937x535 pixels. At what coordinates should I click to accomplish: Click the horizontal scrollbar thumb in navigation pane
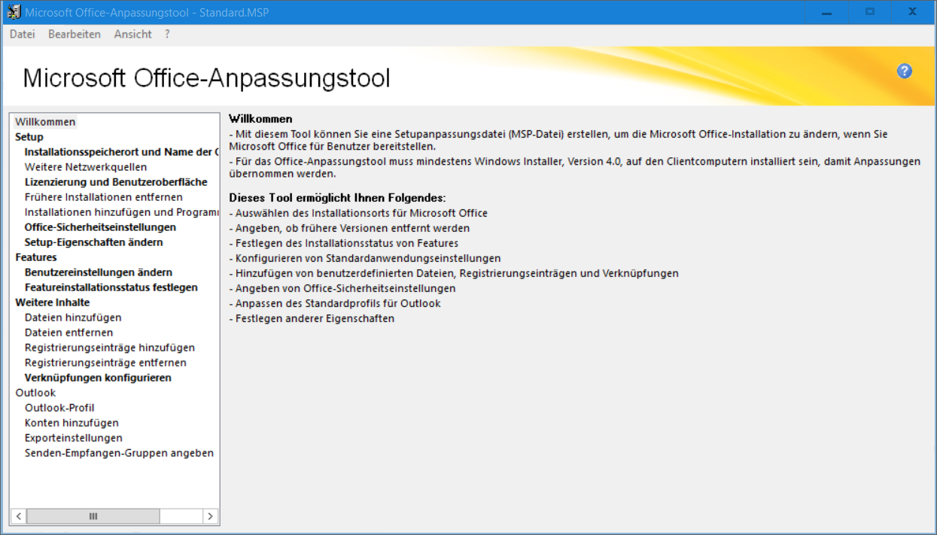click(93, 516)
